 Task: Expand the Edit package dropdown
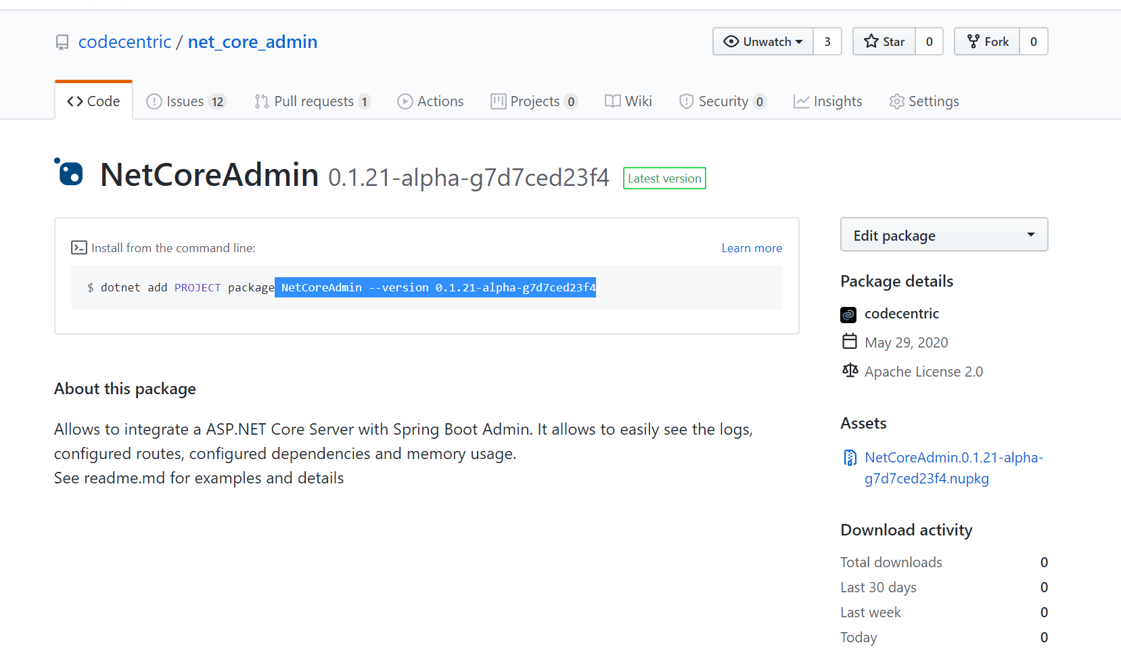[1030, 235]
